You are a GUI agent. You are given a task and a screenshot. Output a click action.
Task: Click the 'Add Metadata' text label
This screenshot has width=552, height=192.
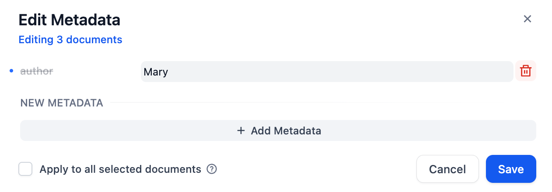[x=286, y=130]
